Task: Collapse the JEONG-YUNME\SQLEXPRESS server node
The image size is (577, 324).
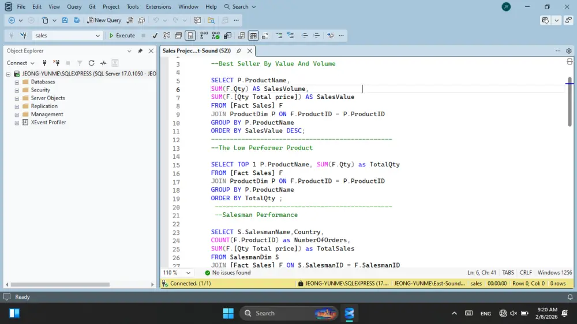Action: click(x=9, y=74)
